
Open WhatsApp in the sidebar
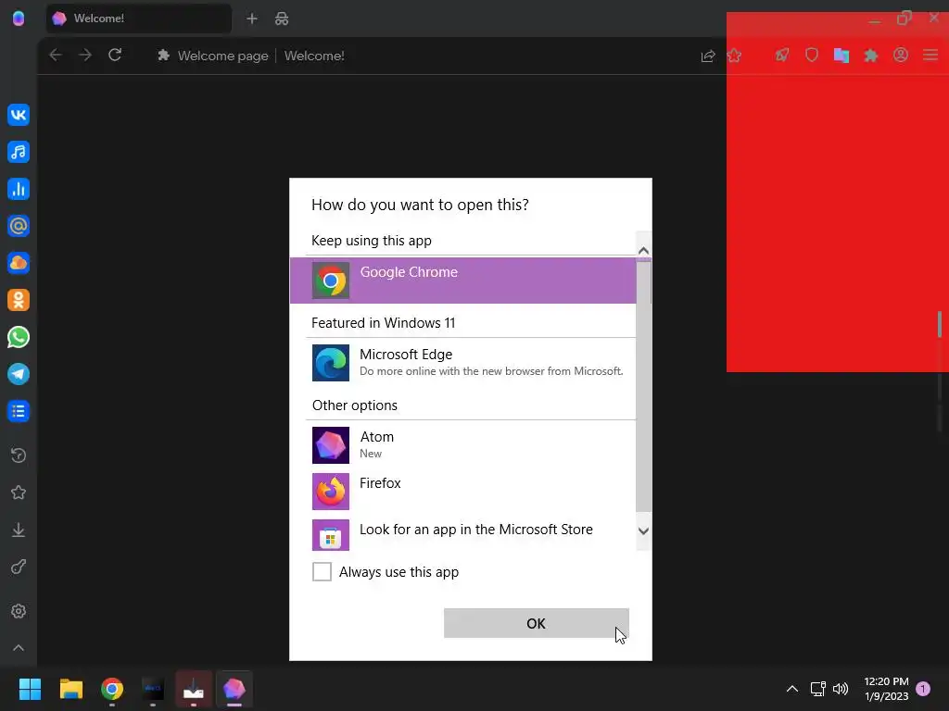[19, 337]
